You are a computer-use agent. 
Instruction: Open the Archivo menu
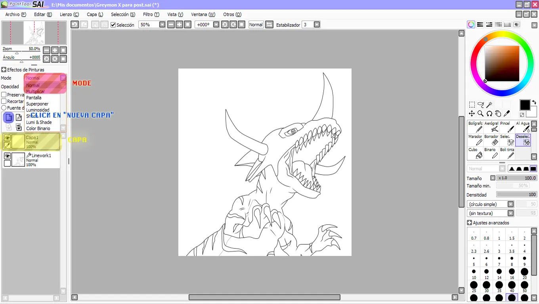[x=15, y=15]
